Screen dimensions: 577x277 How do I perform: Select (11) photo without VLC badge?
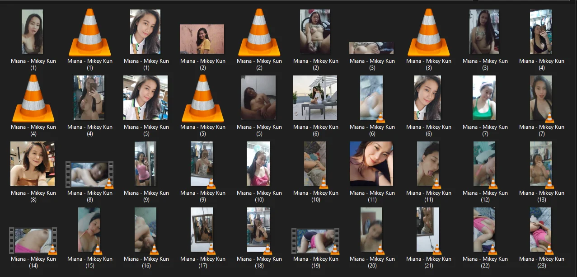click(x=371, y=164)
